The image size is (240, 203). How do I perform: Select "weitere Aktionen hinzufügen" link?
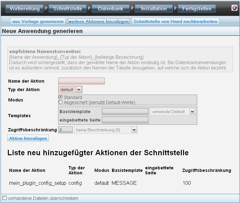(98, 21)
